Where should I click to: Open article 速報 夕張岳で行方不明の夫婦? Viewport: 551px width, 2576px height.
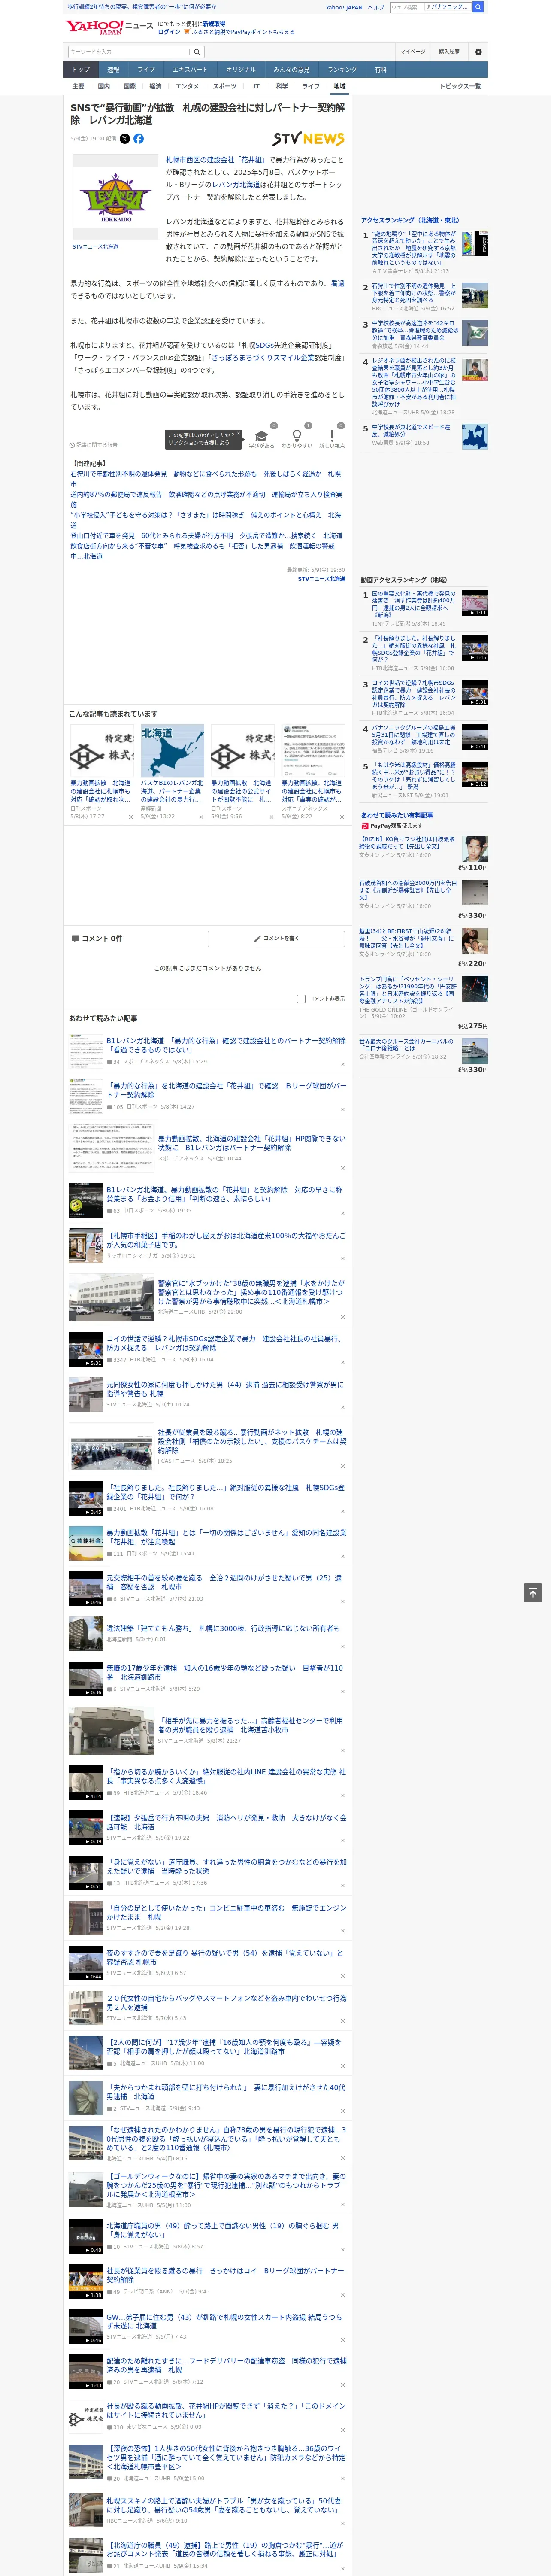pyautogui.click(x=226, y=1822)
